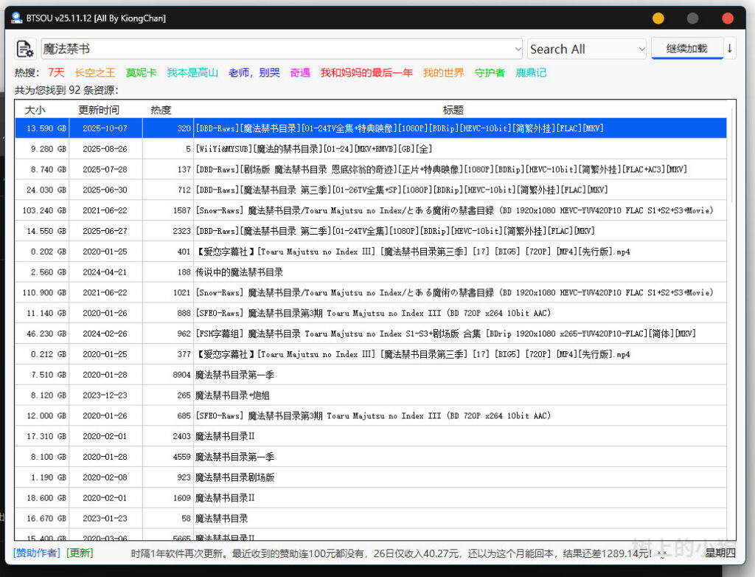Click the settings document icon beside search box
The height and width of the screenshot is (577, 755).
pyautogui.click(x=25, y=49)
